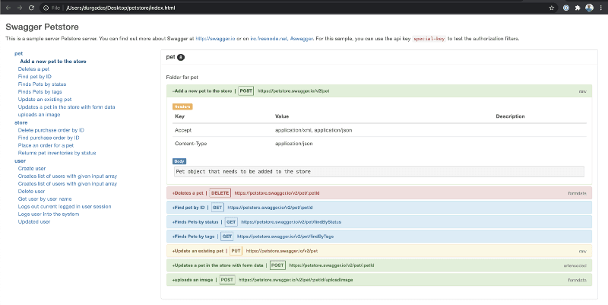
Task: Click the 'application/xml, application/json' value cell
Action: [x=313, y=130]
